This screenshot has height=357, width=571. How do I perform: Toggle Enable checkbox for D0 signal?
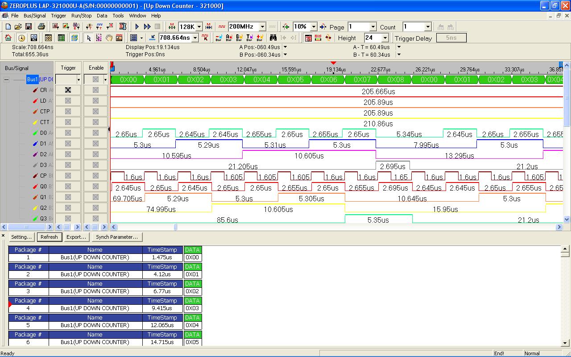pyautogui.click(x=95, y=133)
